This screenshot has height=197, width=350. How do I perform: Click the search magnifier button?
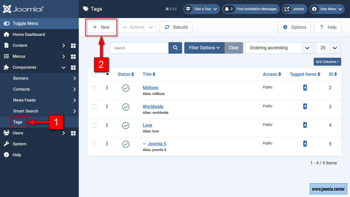point(175,48)
